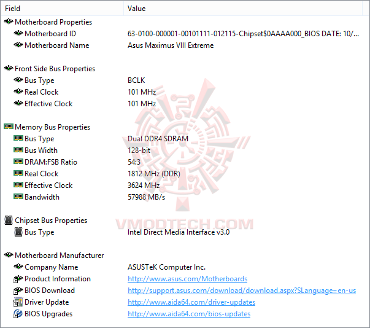Click RAM icon beside 'Dual DDR4 SDRAM' row
The height and width of the screenshot is (328, 370).
click(x=18, y=138)
